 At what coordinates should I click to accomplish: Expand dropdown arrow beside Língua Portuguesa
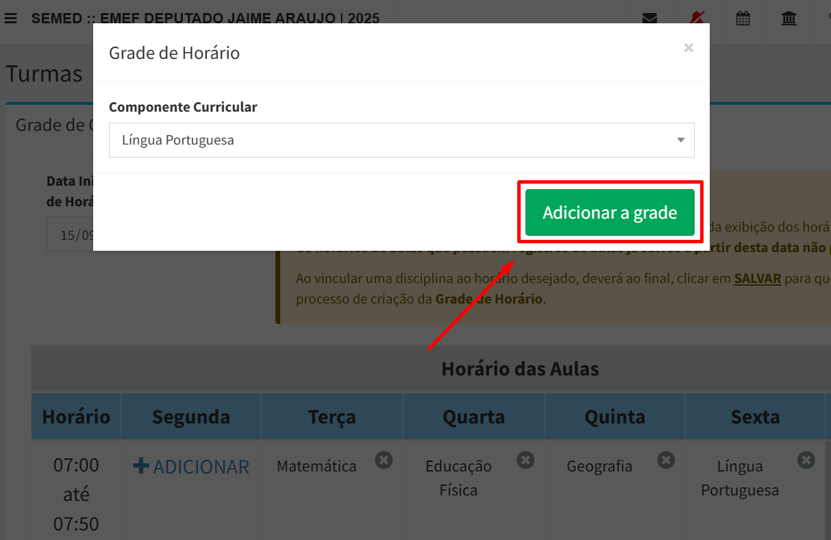point(680,140)
